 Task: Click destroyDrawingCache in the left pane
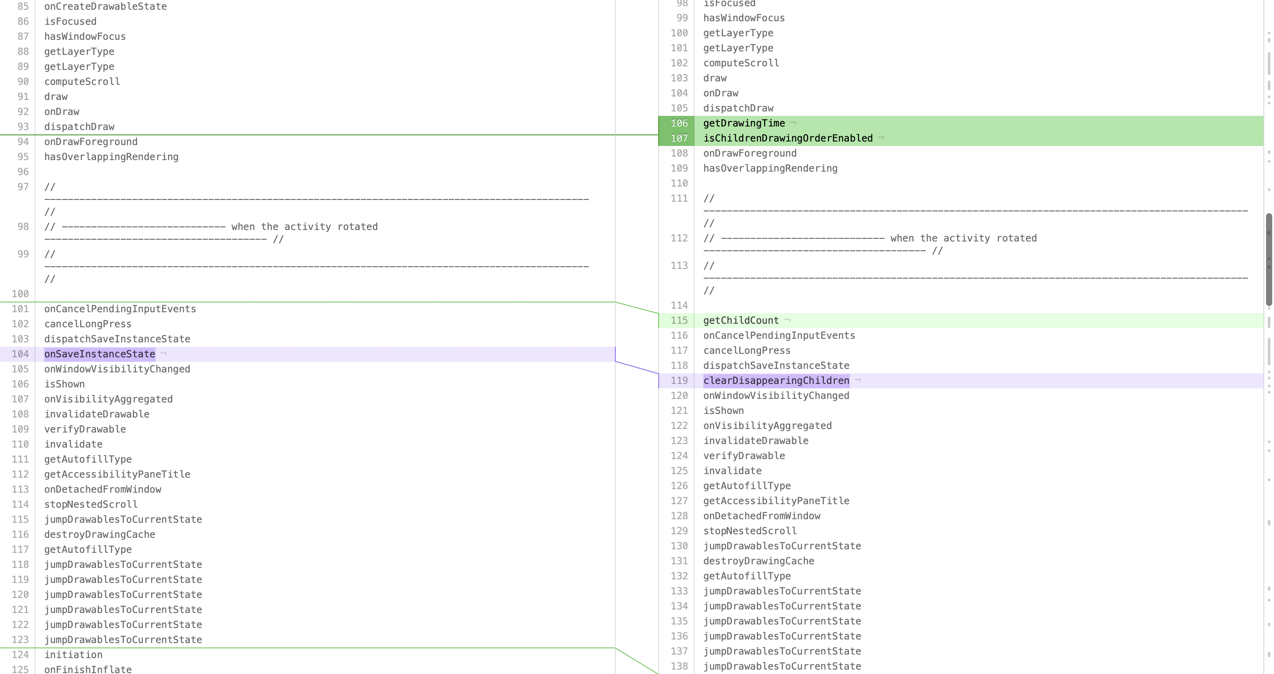click(100, 535)
